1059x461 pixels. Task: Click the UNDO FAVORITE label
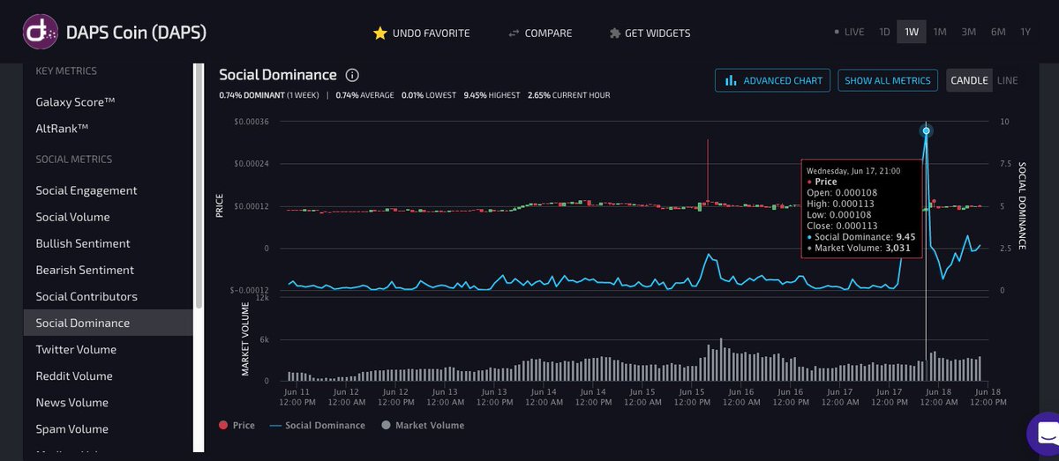432,33
